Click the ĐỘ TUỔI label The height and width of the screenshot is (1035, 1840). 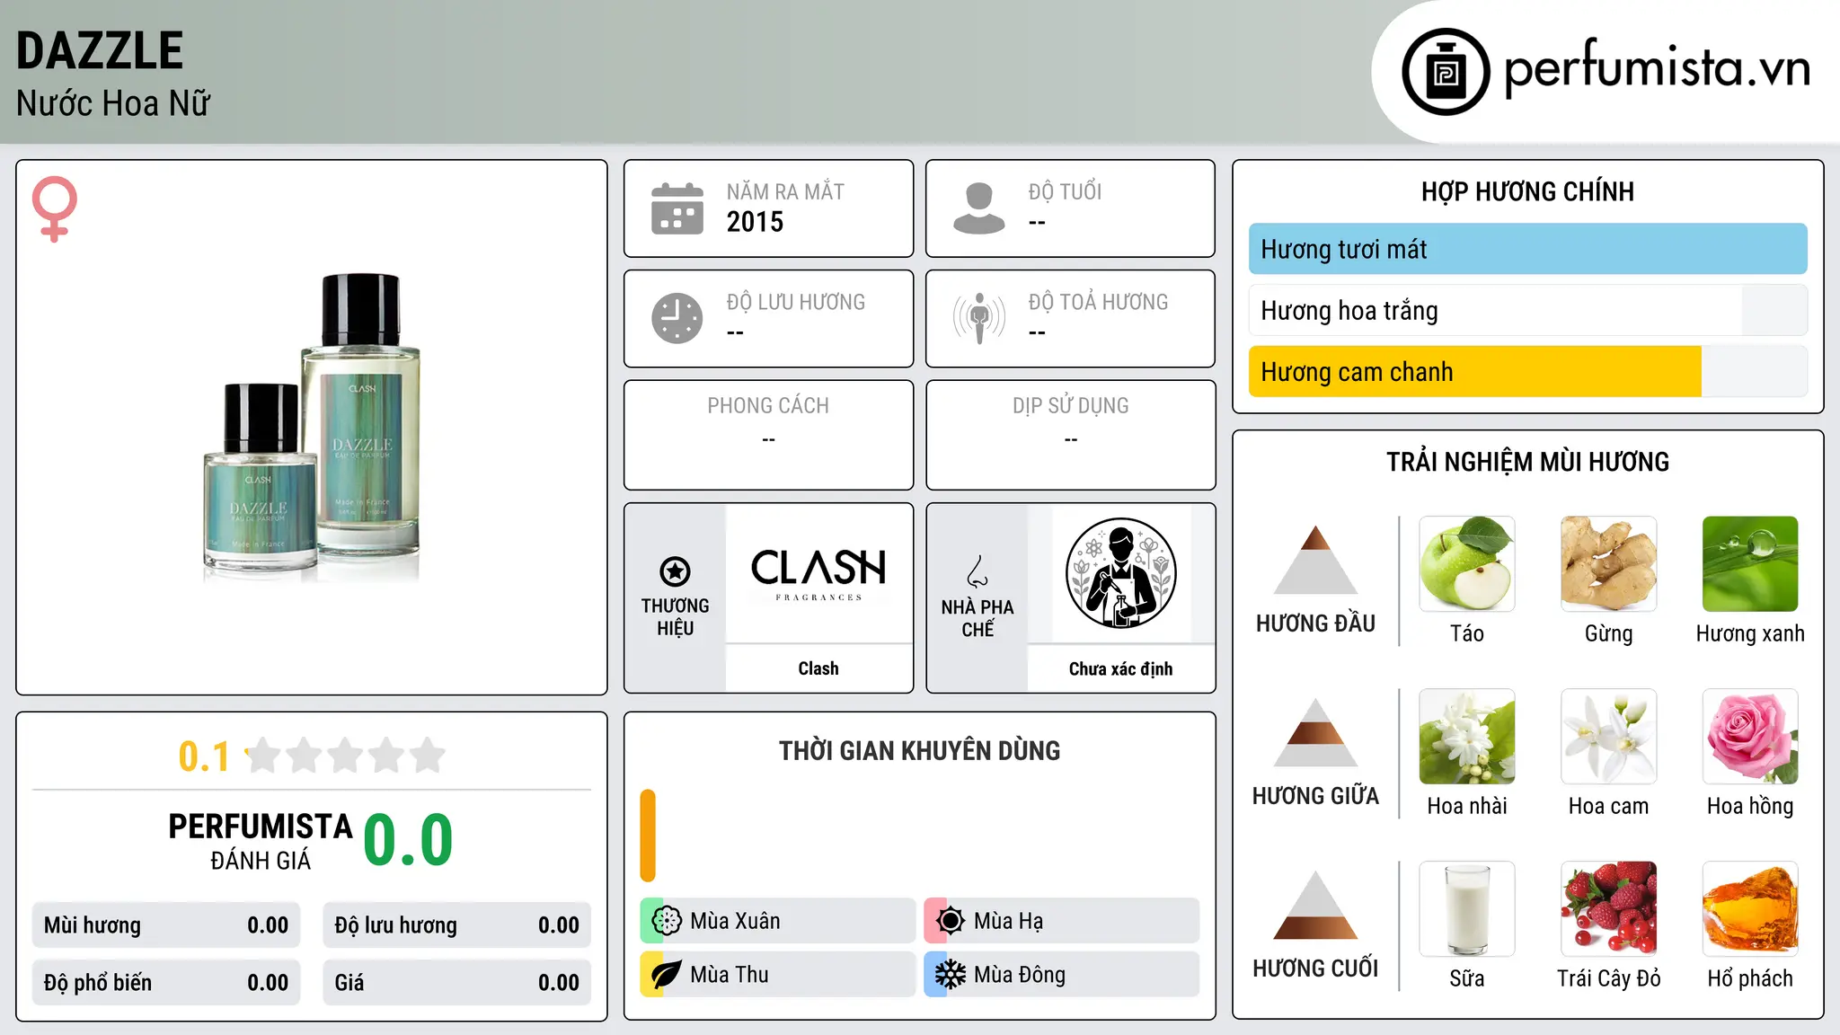(x=1065, y=191)
